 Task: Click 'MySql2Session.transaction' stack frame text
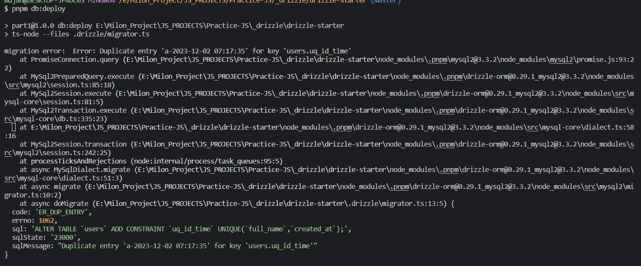point(79,144)
